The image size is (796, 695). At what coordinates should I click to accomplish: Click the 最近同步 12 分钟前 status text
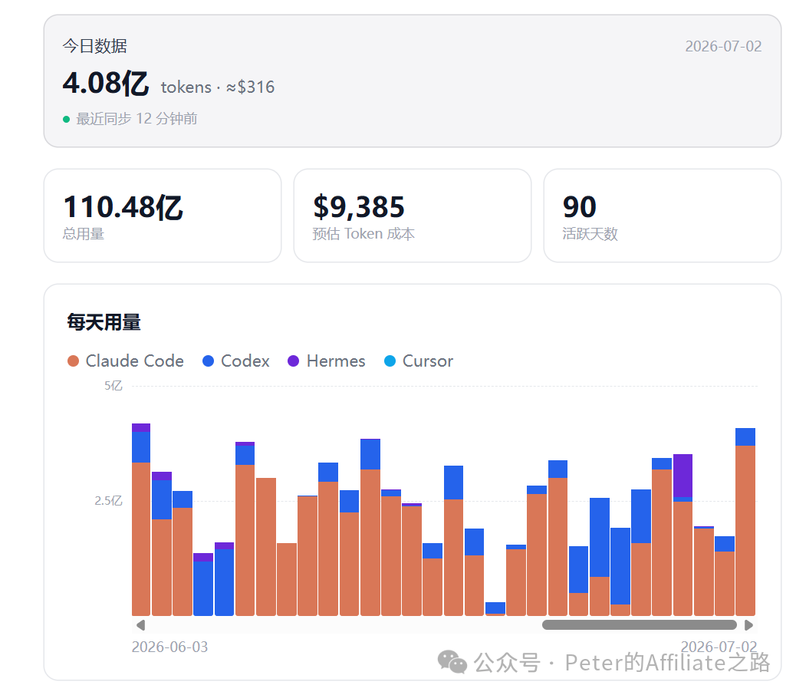tap(137, 119)
